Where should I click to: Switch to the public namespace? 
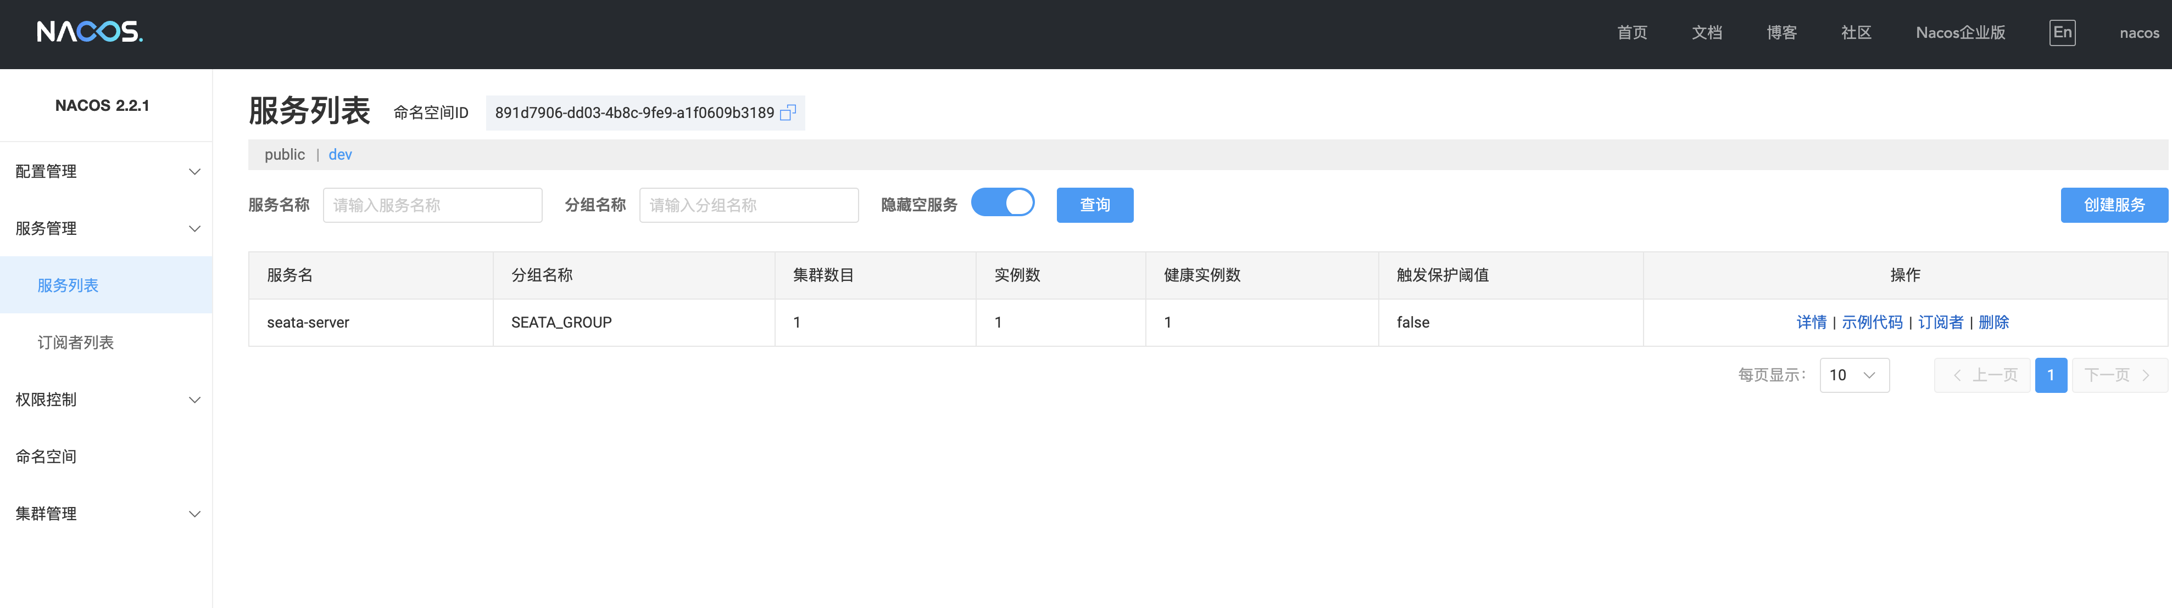coord(285,155)
